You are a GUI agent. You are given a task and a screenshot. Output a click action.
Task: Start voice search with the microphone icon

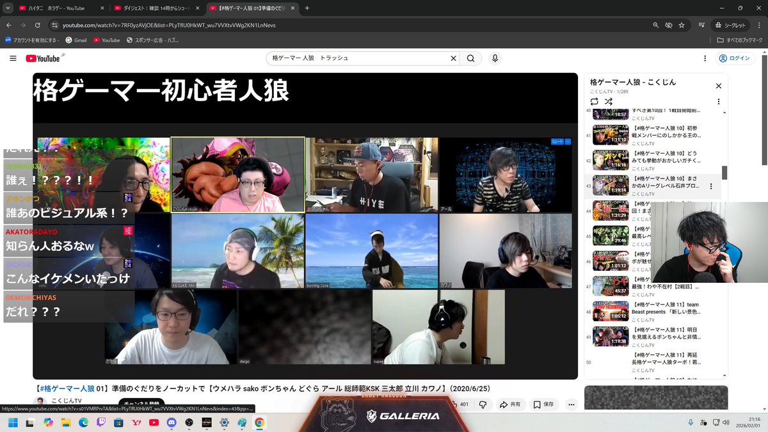click(x=494, y=58)
